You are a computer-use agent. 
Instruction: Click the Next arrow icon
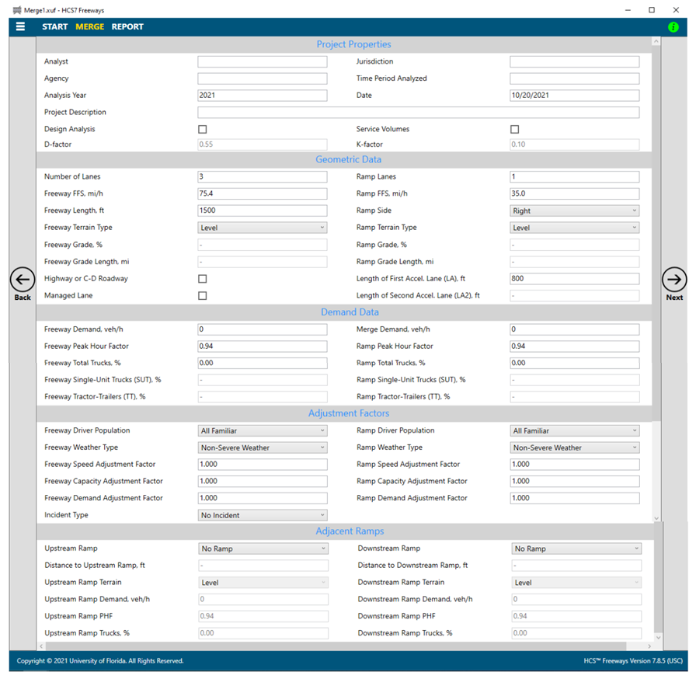[674, 280]
